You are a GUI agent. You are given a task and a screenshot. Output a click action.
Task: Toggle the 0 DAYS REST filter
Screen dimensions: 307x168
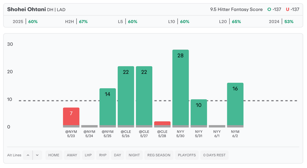(214, 155)
